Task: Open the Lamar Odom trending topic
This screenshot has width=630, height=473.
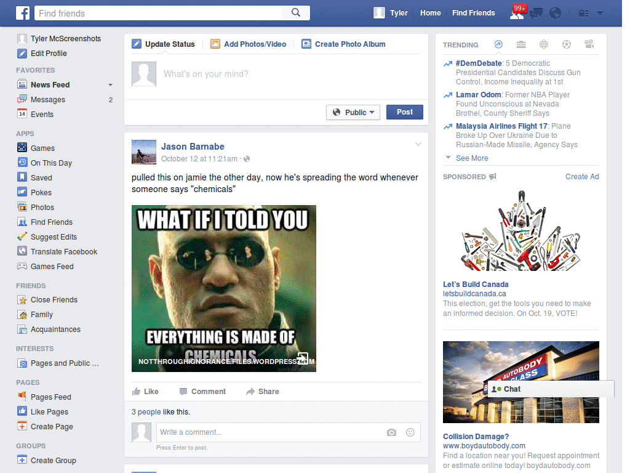Action: pyautogui.click(x=478, y=94)
